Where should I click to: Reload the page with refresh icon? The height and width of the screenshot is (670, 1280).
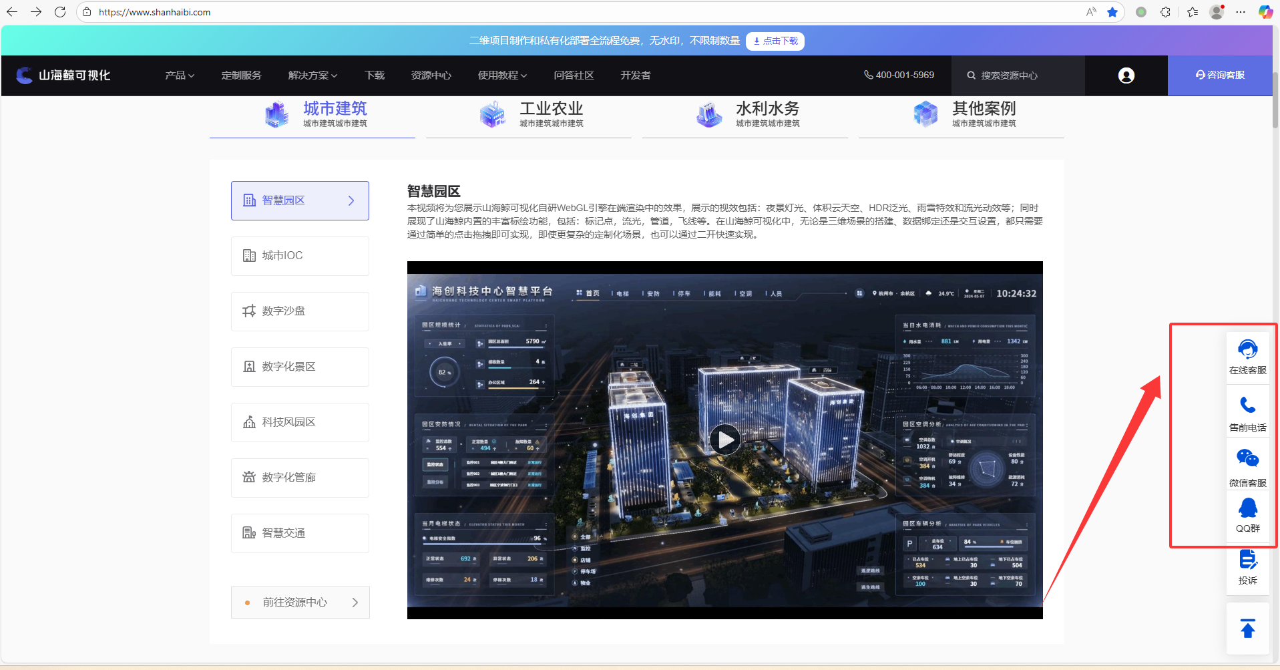pos(60,12)
